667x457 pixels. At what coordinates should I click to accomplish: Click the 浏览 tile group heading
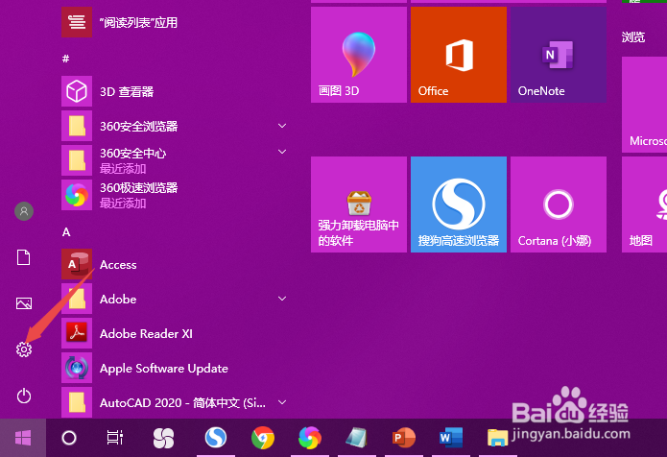633,37
